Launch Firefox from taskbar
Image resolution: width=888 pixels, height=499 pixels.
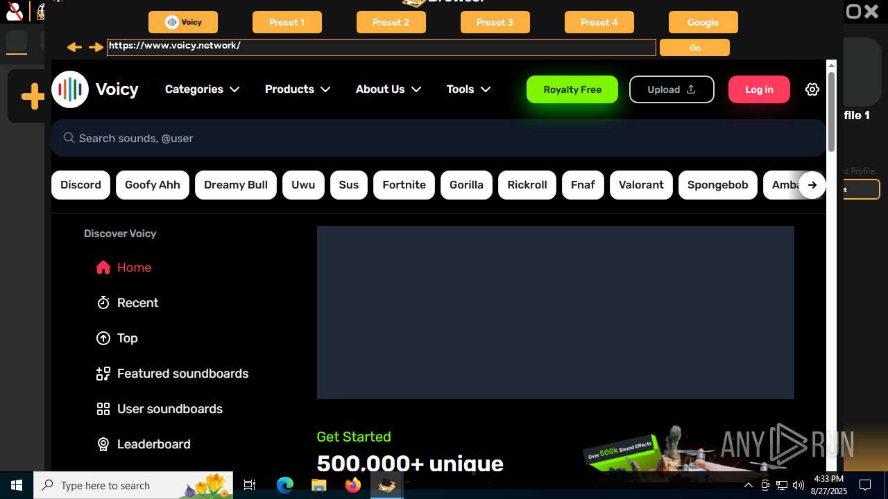(352, 485)
